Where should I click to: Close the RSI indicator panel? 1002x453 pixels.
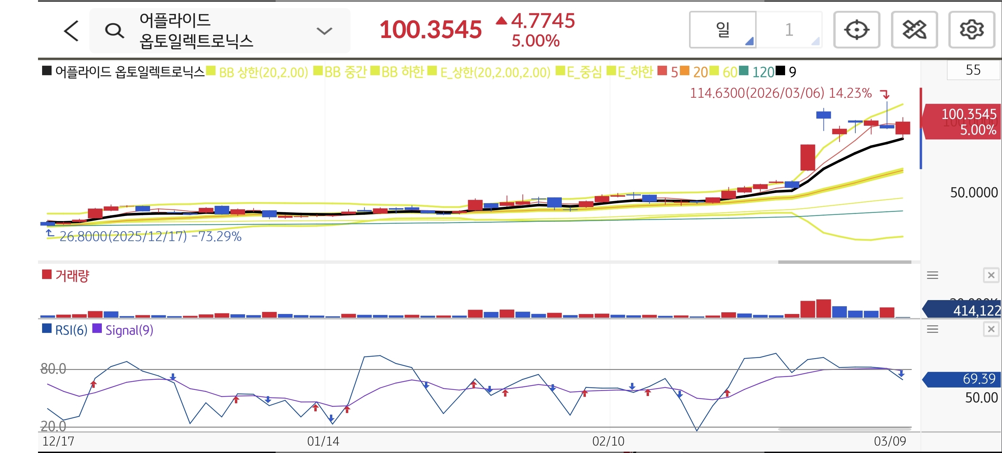[x=991, y=330]
